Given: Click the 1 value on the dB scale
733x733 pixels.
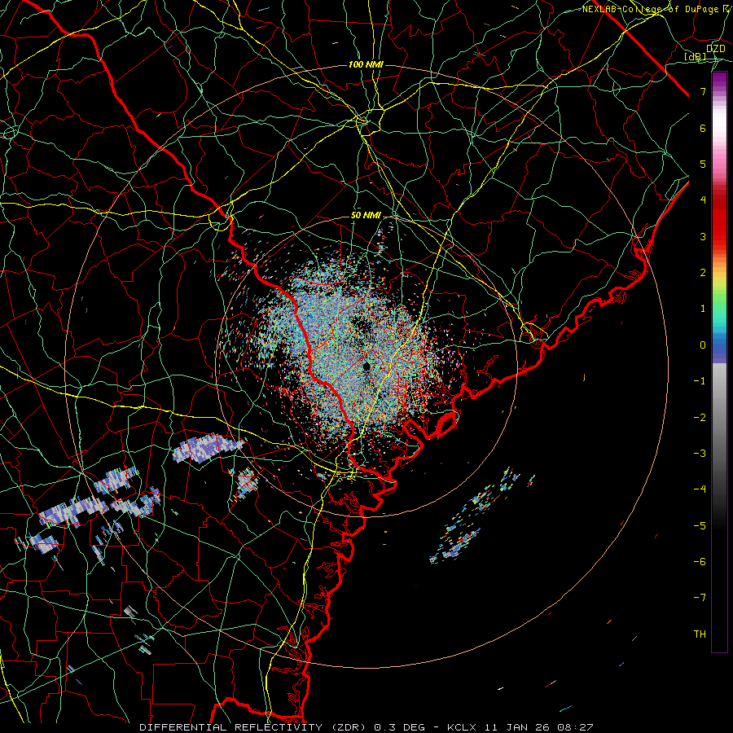Looking at the screenshot, I should click(703, 309).
